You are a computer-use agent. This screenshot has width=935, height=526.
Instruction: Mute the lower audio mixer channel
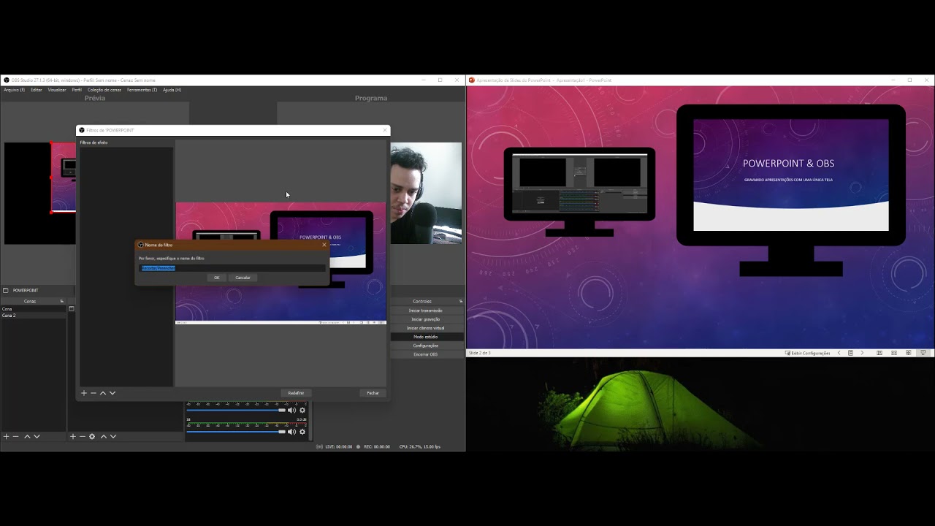(292, 432)
